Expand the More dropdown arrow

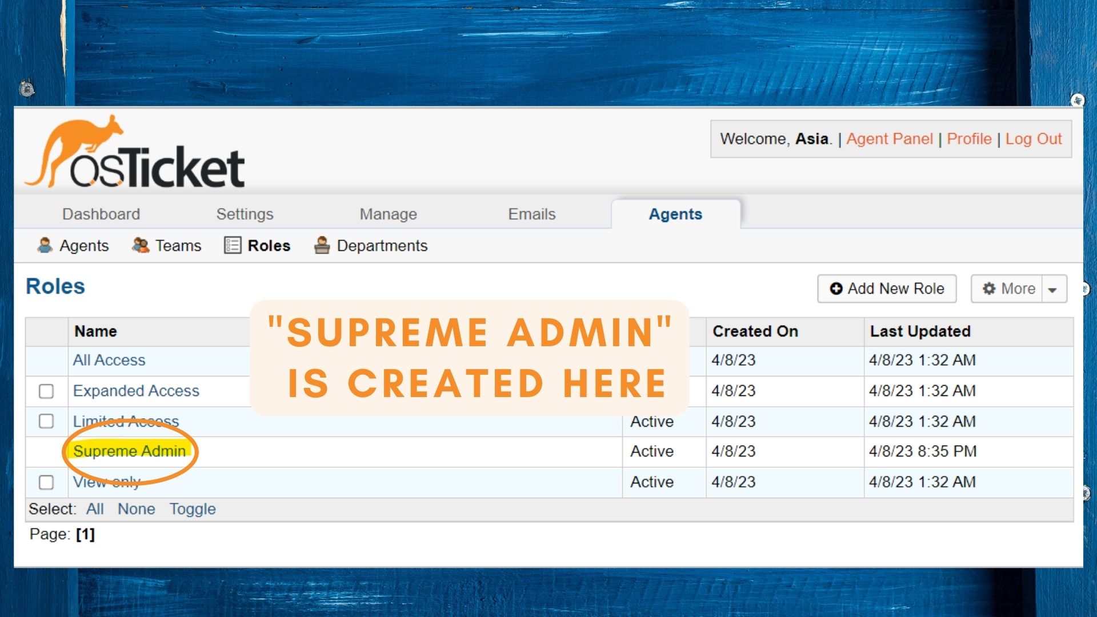coord(1052,289)
